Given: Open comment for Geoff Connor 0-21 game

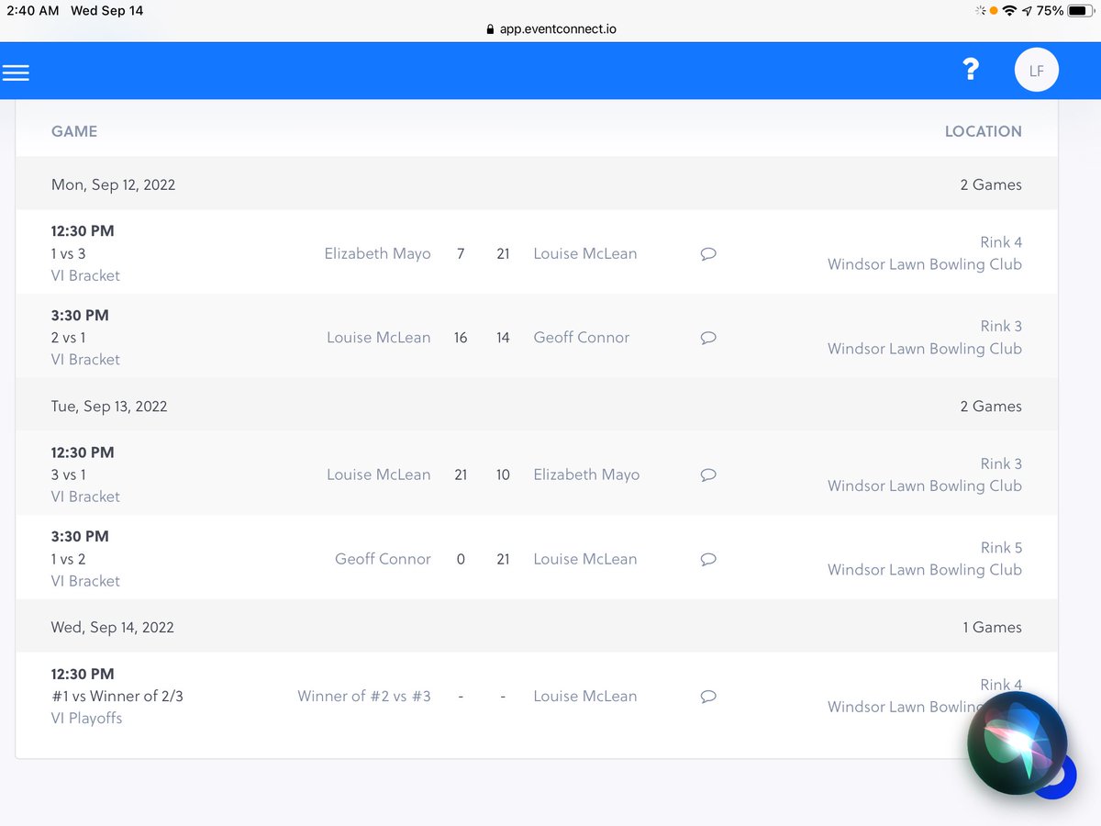Looking at the screenshot, I should coord(708,559).
